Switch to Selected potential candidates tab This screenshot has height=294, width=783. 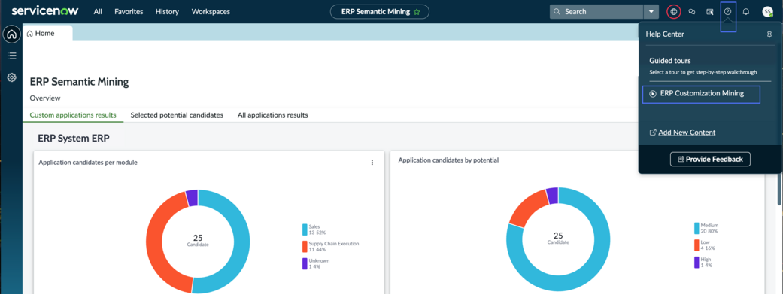pos(177,115)
